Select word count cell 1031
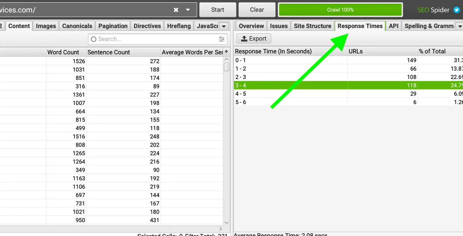Image resolution: width=463 pixels, height=236 pixels. pos(79,70)
